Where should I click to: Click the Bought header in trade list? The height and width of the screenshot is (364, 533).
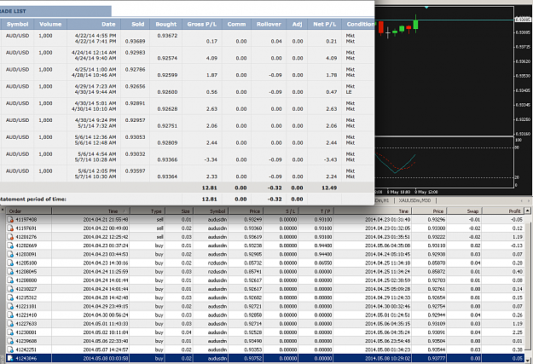coord(166,24)
